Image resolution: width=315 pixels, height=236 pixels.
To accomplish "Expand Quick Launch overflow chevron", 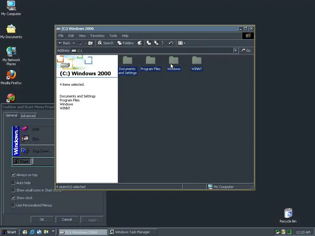I will coord(53,231).
